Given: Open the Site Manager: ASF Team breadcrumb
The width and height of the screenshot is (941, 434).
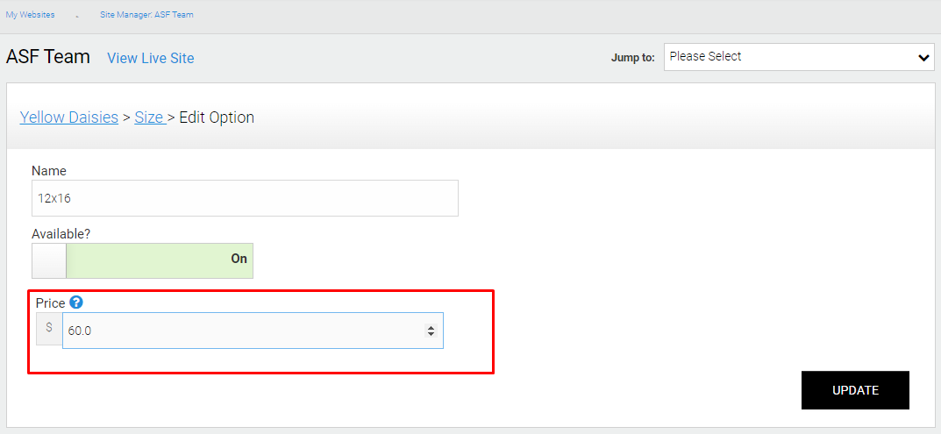Looking at the screenshot, I should point(146,14).
